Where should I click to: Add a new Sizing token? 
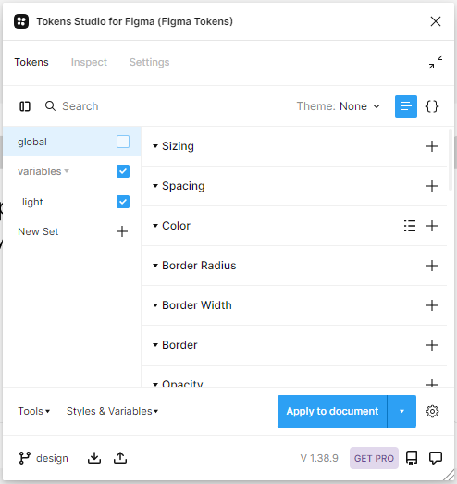tap(432, 146)
